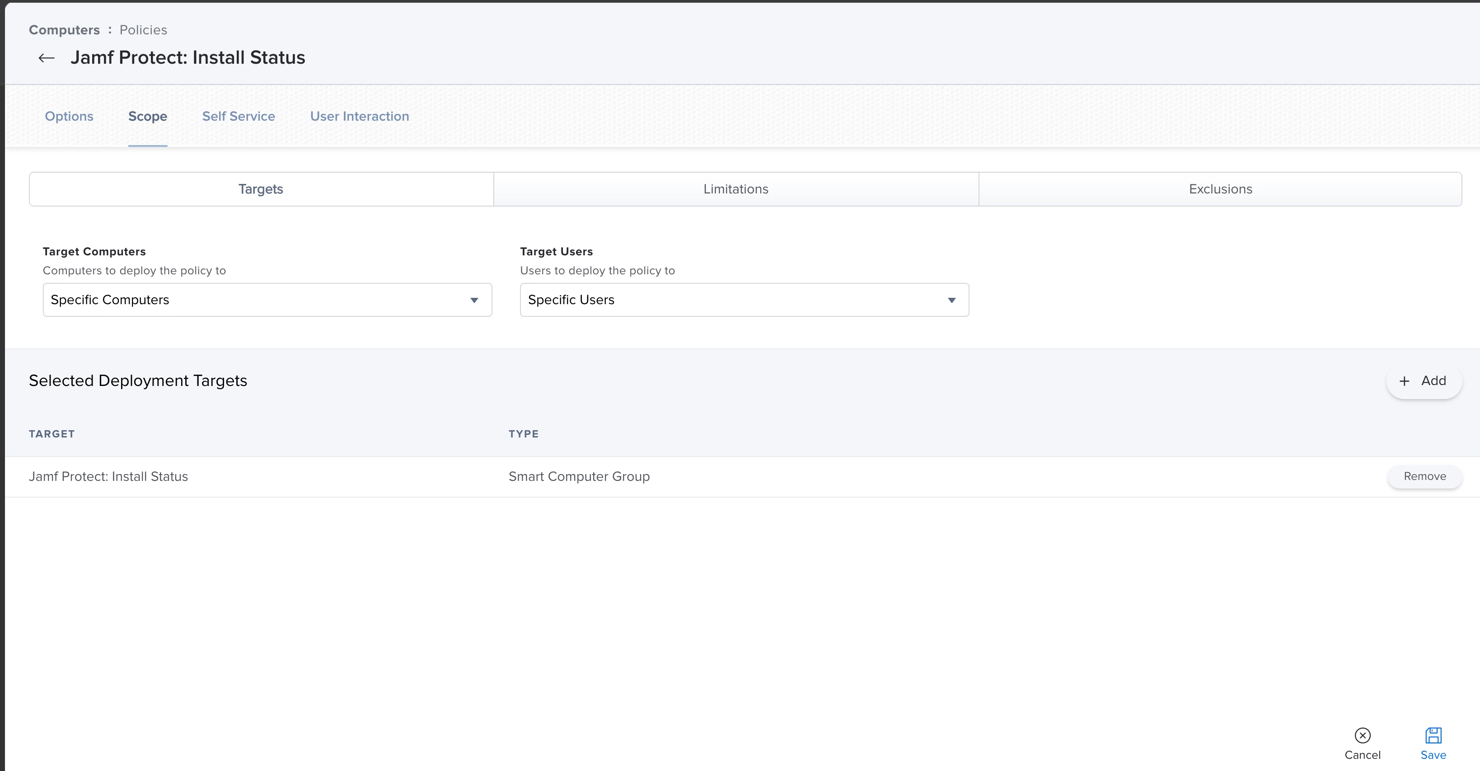Show the Exclusions segment
Screen dimensions: 1480x771
(x=1220, y=189)
